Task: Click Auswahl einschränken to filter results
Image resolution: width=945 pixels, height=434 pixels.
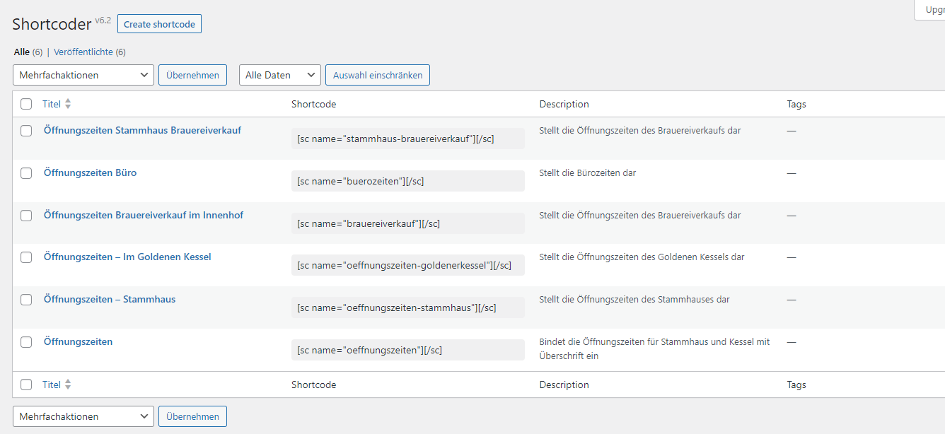Action: pos(377,74)
